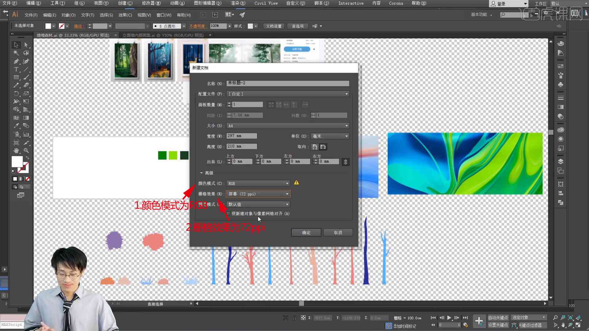589x331 pixels.
Task: Swap fill and stroke colors
Action: coord(27,158)
